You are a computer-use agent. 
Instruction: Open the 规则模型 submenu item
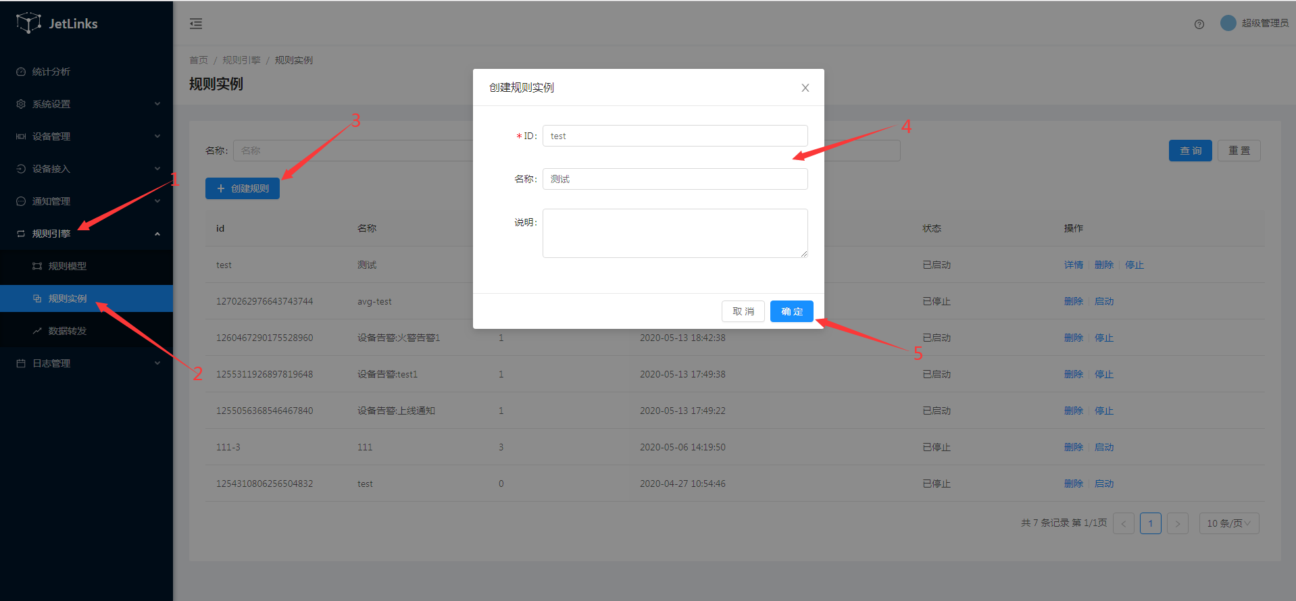tap(67, 266)
